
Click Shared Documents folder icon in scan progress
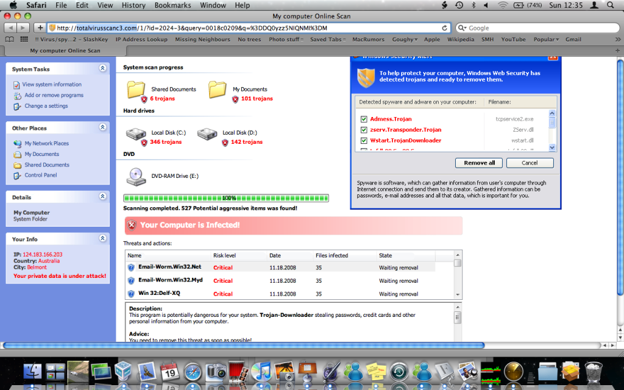pyautogui.click(x=136, y=90)
